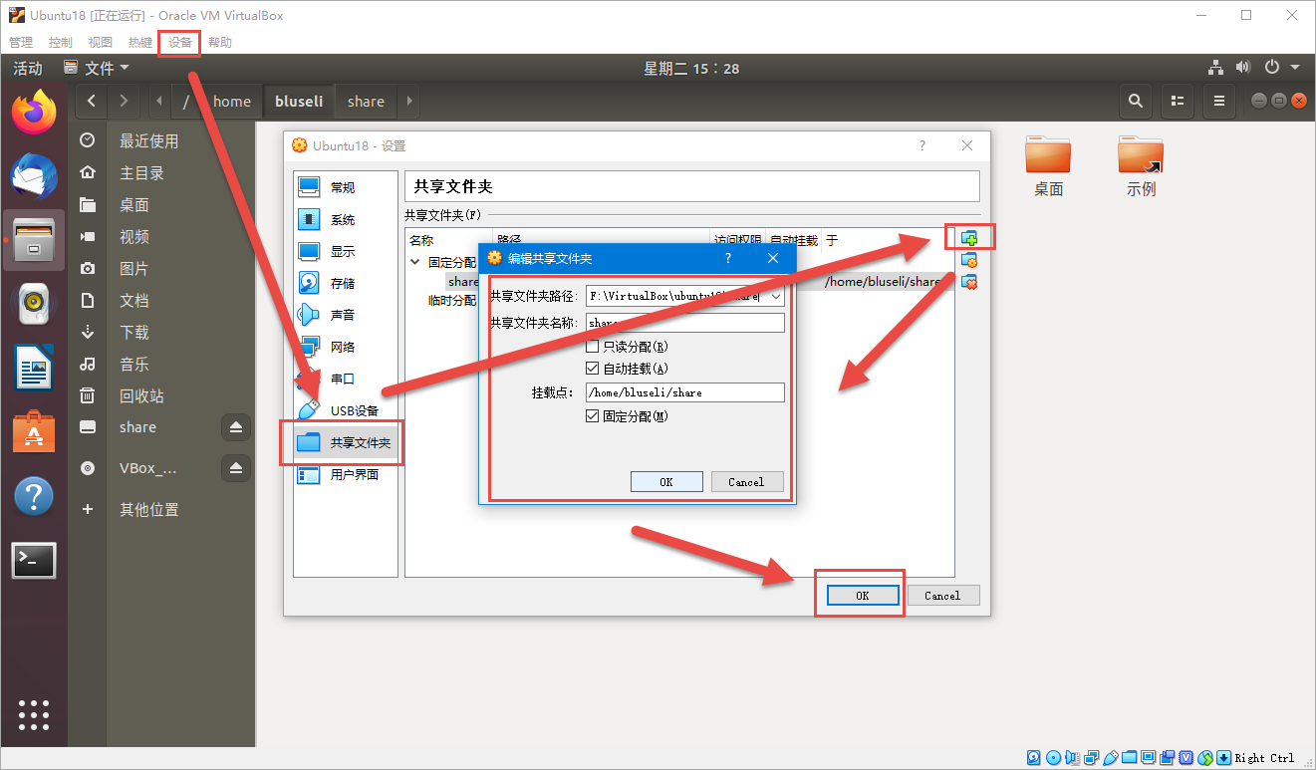The width and height of the screenshot is (1316, 770).
Task: Select the 声音 settings category
Action: click(x=346, y=315)
